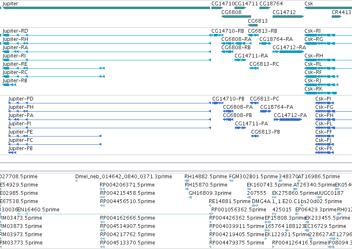
Task: Open the Jupiter-PE protein feature
Action: point(21,132)
